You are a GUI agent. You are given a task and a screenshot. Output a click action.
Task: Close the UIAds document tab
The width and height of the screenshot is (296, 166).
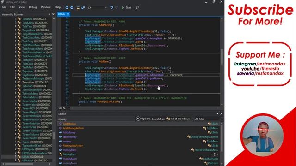[68, 14]
